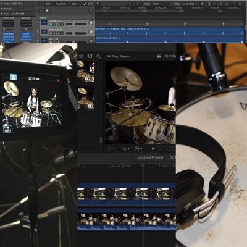247x247 pixels.
Task: Toggle the Catch playhead icon
Action: [98, 4]
